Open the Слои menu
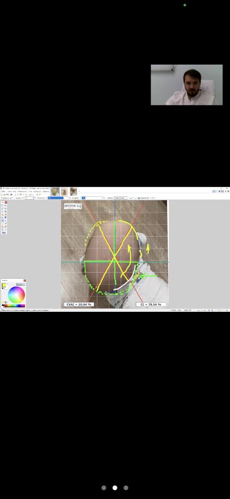 30,191
